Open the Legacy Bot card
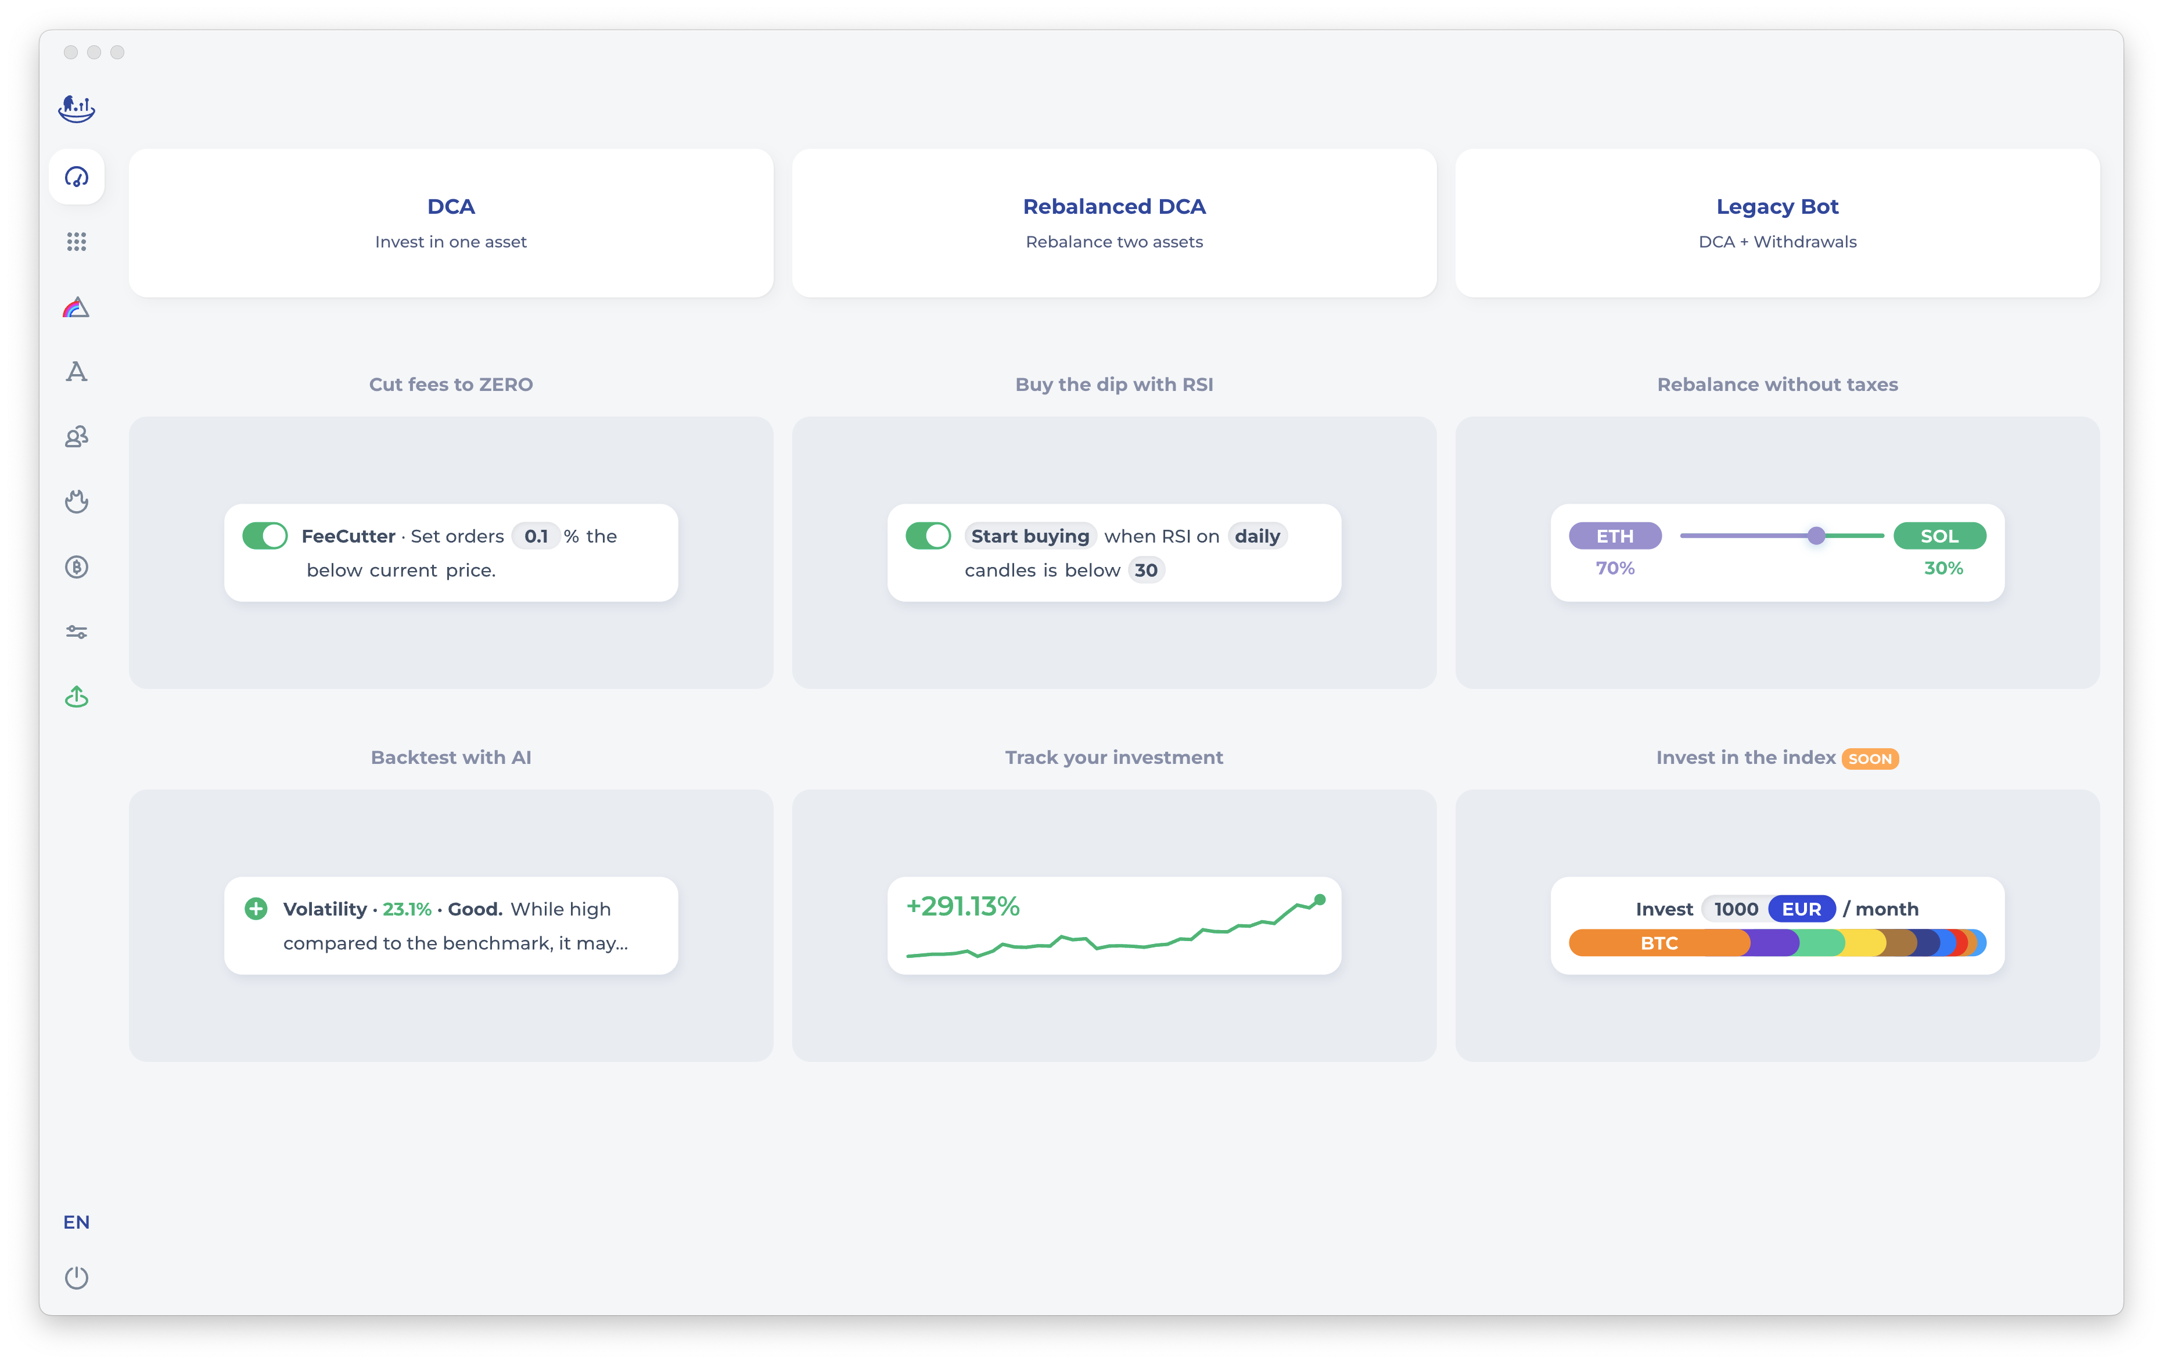The height and width of the screenshot is (1364, 2163). pos(1777,223)
